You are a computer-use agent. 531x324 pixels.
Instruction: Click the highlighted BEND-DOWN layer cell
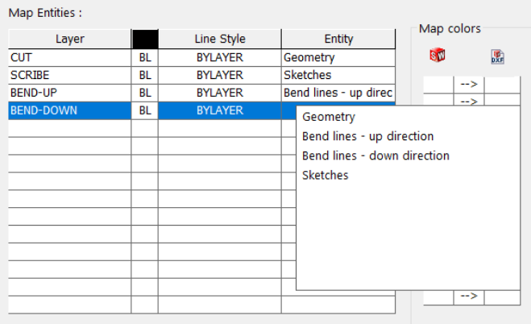click(x=69, y=110)
